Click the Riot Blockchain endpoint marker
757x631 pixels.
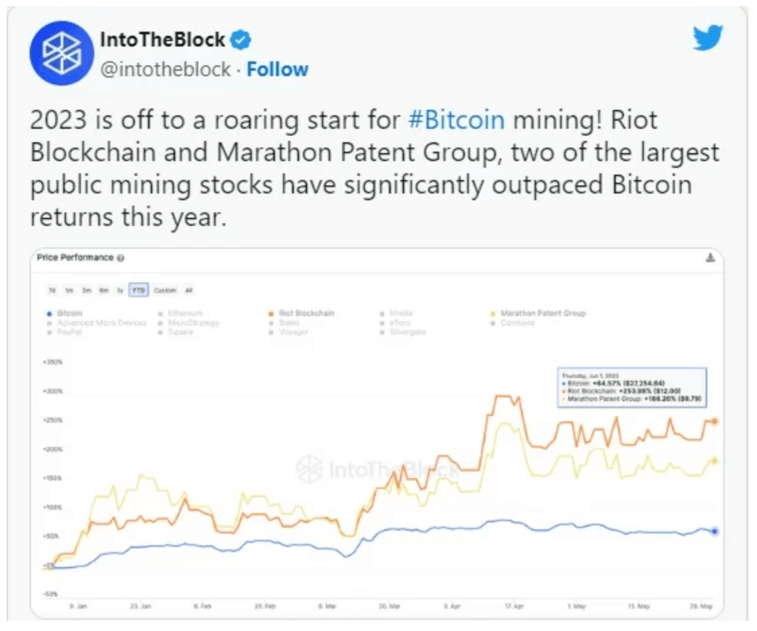click(x=715, y=421)
